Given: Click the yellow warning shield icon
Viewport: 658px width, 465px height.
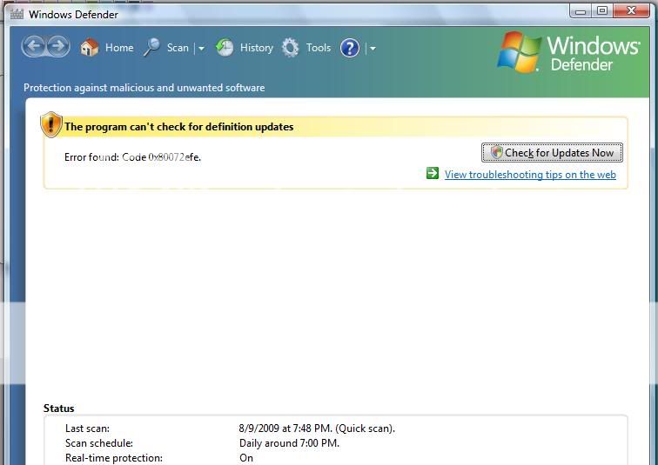Looking at the screenshot, I should (51, 125).
